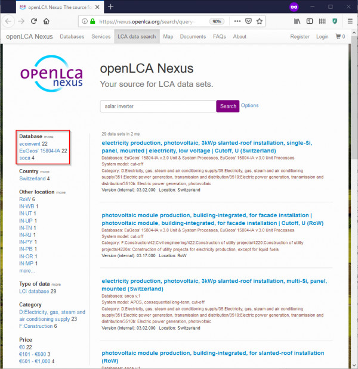Click the purple Search button
358x369 pixels.
coord(228,106)
